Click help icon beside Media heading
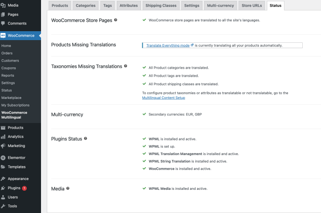Image resolution: width=321 pixels, height=213 pixels. click(68, 188)
